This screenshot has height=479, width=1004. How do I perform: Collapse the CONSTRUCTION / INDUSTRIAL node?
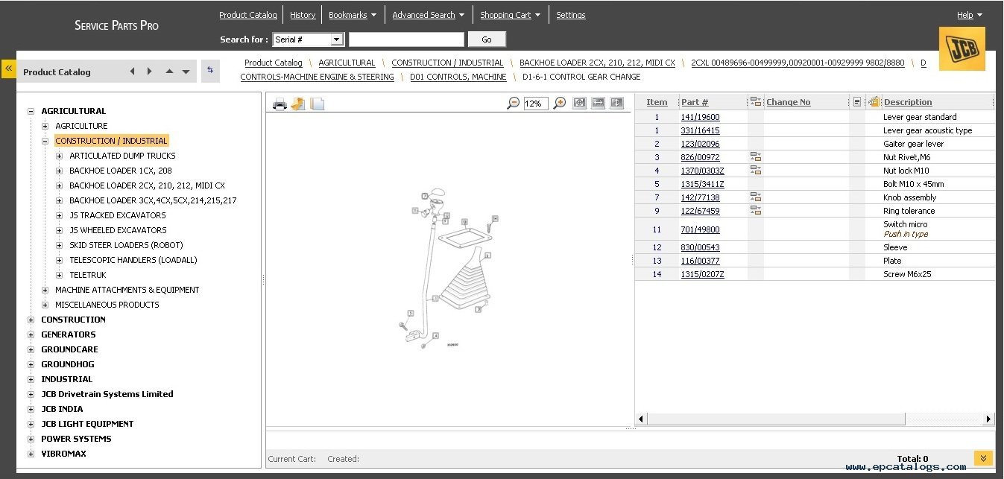pyautogui.click(x=45, y=141)
